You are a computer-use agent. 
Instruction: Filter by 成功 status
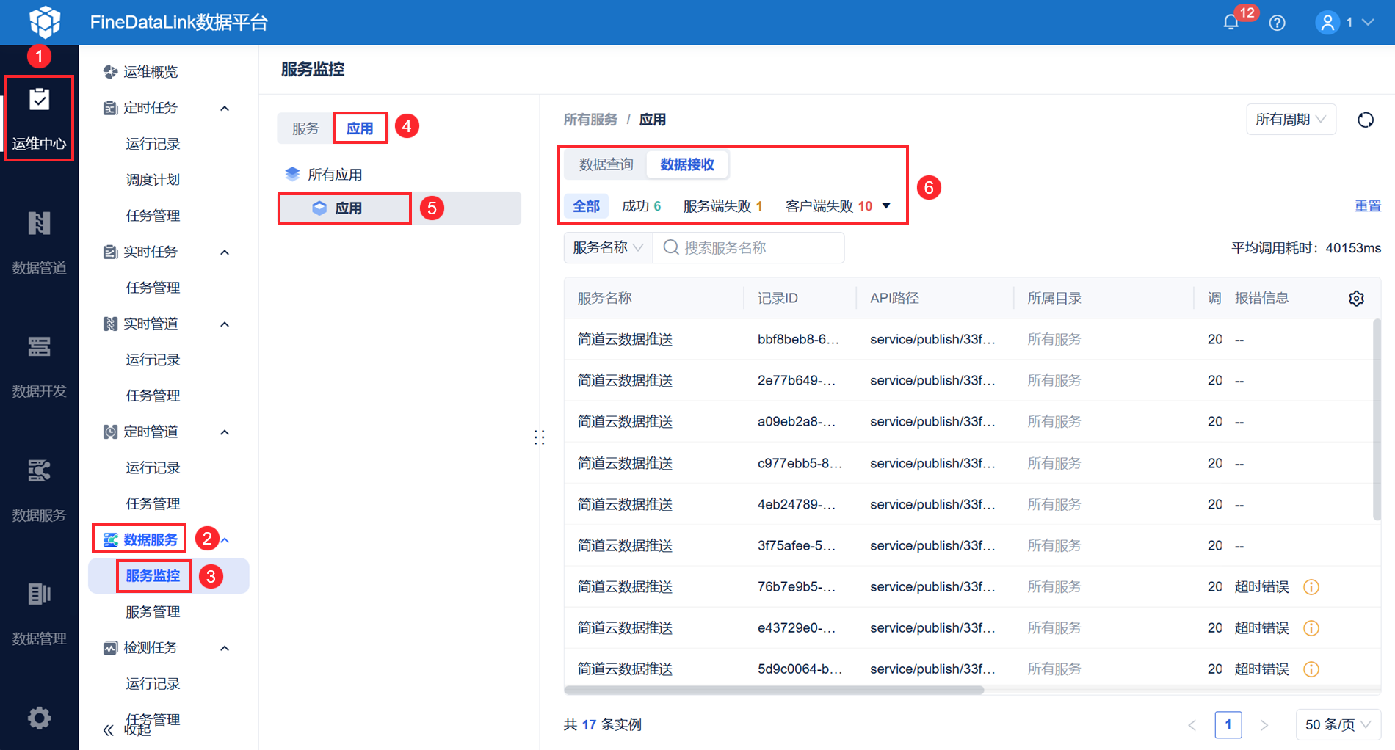(641, 206)
